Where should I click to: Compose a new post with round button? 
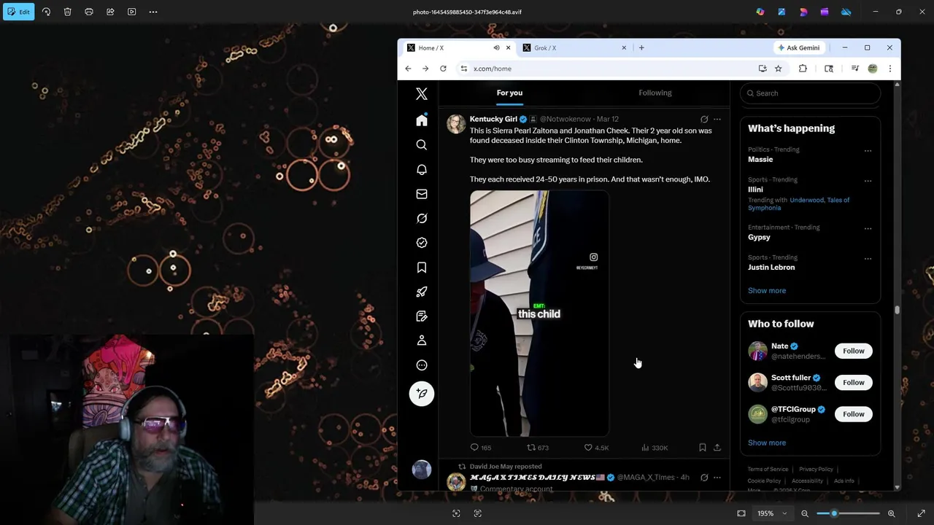(x=422, y=394)
